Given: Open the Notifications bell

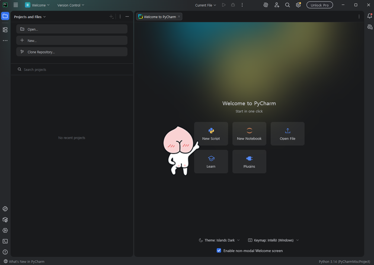Looking at the screenshot, I should (x=370, y=16).
